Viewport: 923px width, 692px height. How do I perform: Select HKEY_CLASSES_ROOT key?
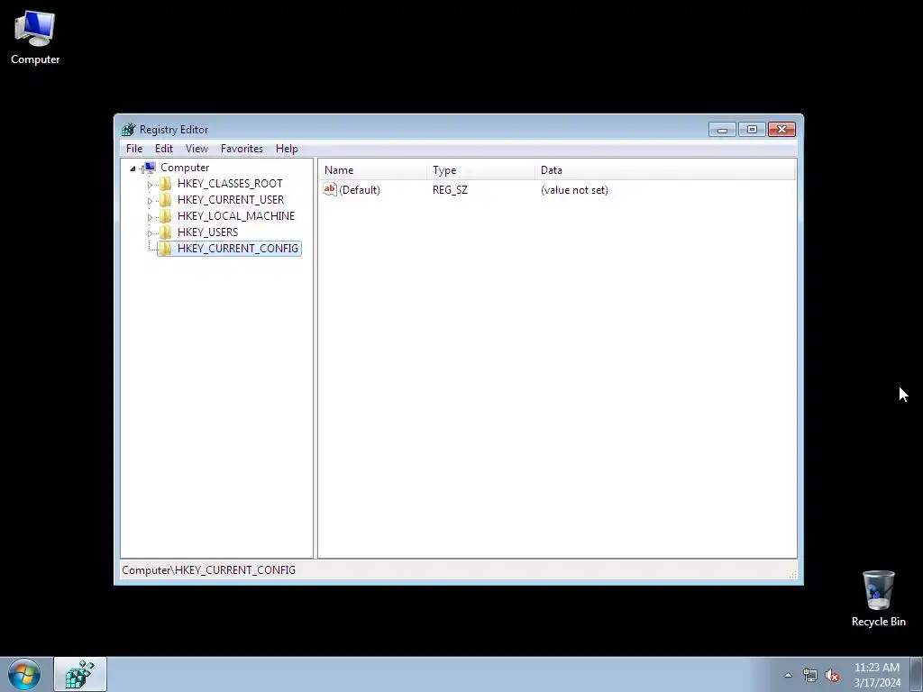[x=230, y=184]
